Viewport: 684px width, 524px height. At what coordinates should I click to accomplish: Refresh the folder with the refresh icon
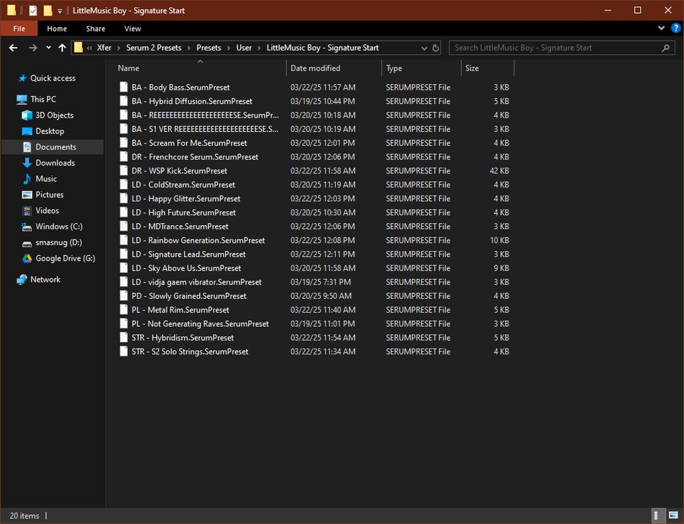pos(435,48)
